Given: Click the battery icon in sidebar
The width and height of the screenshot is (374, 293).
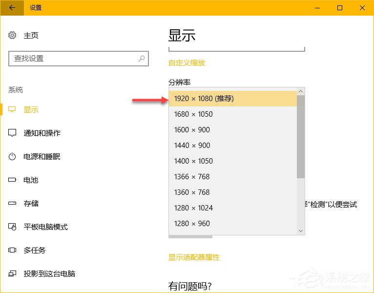Looking at the screenshot, I should pos(12,180).
